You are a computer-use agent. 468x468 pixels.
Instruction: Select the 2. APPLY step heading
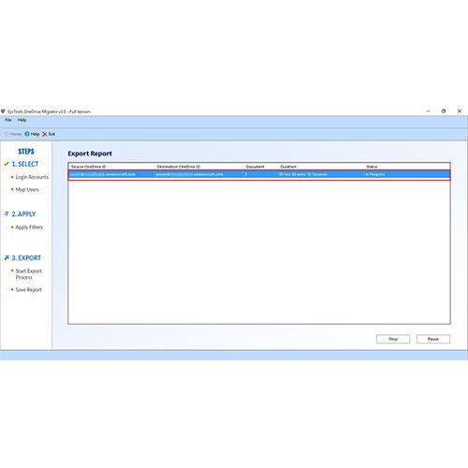click(23, 214)
